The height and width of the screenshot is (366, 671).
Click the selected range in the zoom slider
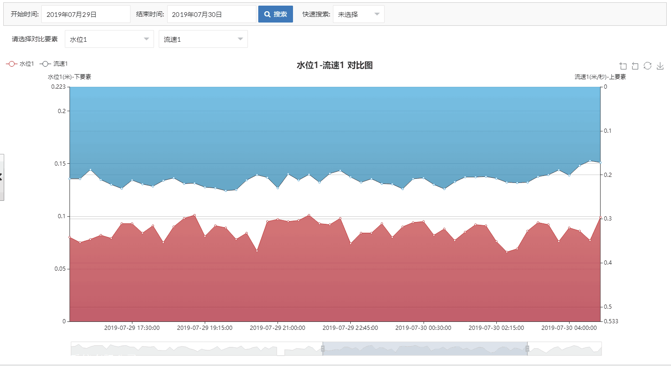coord(425,349)
